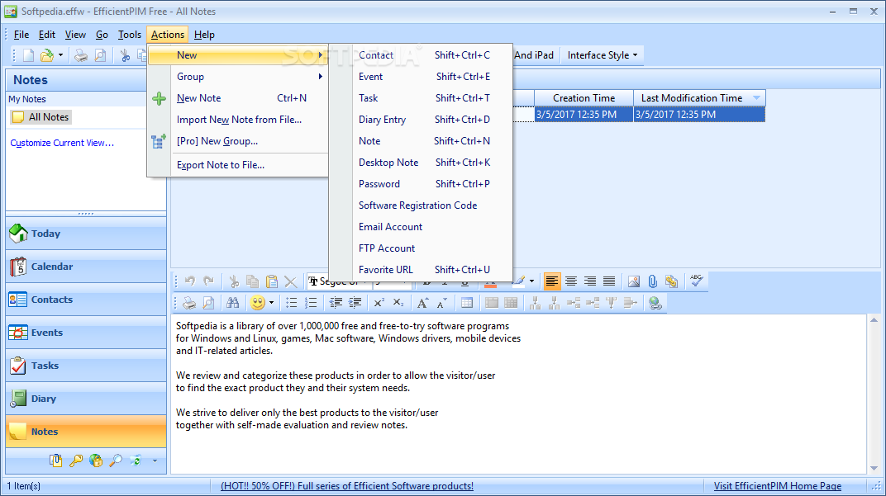
Task: Open the File menu
Action: 21,35
